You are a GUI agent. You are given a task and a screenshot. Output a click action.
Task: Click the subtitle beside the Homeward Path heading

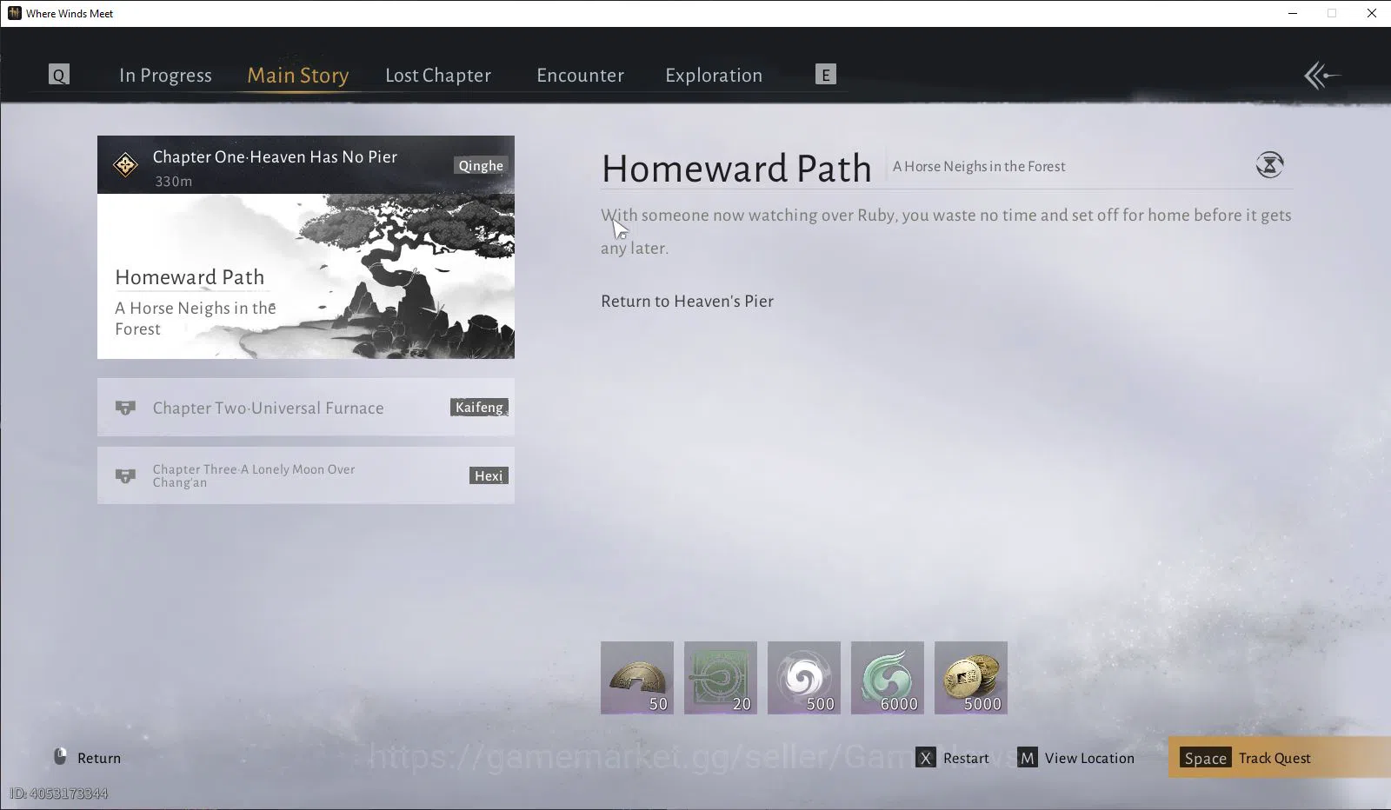979,166
